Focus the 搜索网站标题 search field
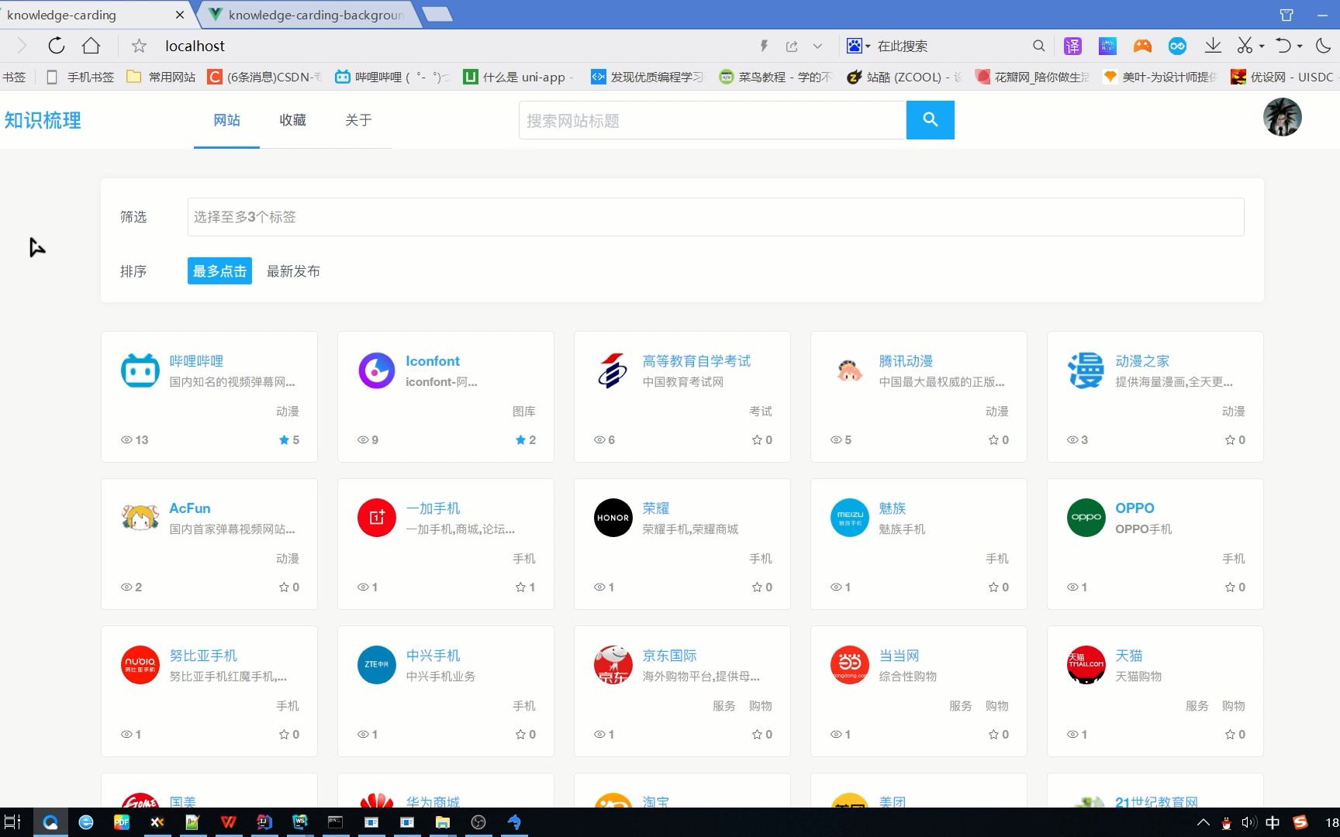 (713, 120)
